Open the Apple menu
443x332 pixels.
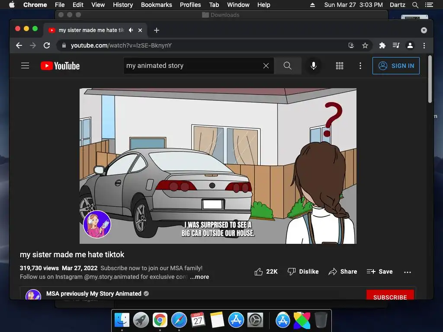point(12,5)
